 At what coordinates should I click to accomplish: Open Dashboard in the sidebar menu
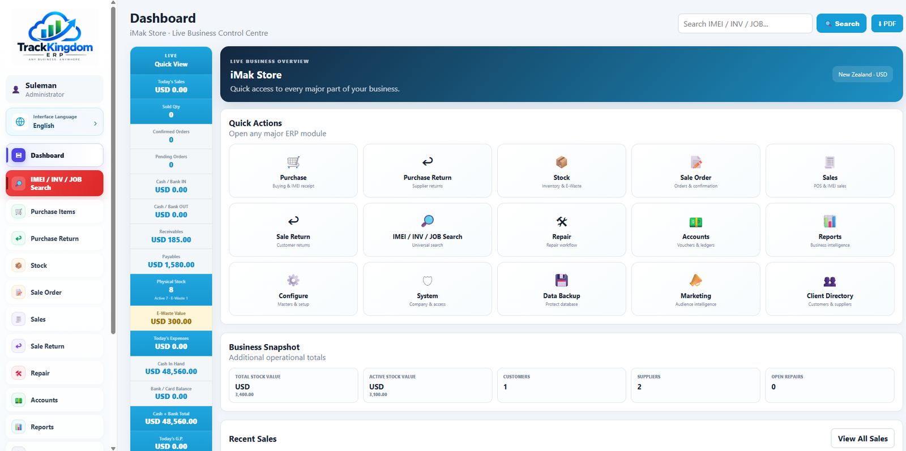coord(54,155)
